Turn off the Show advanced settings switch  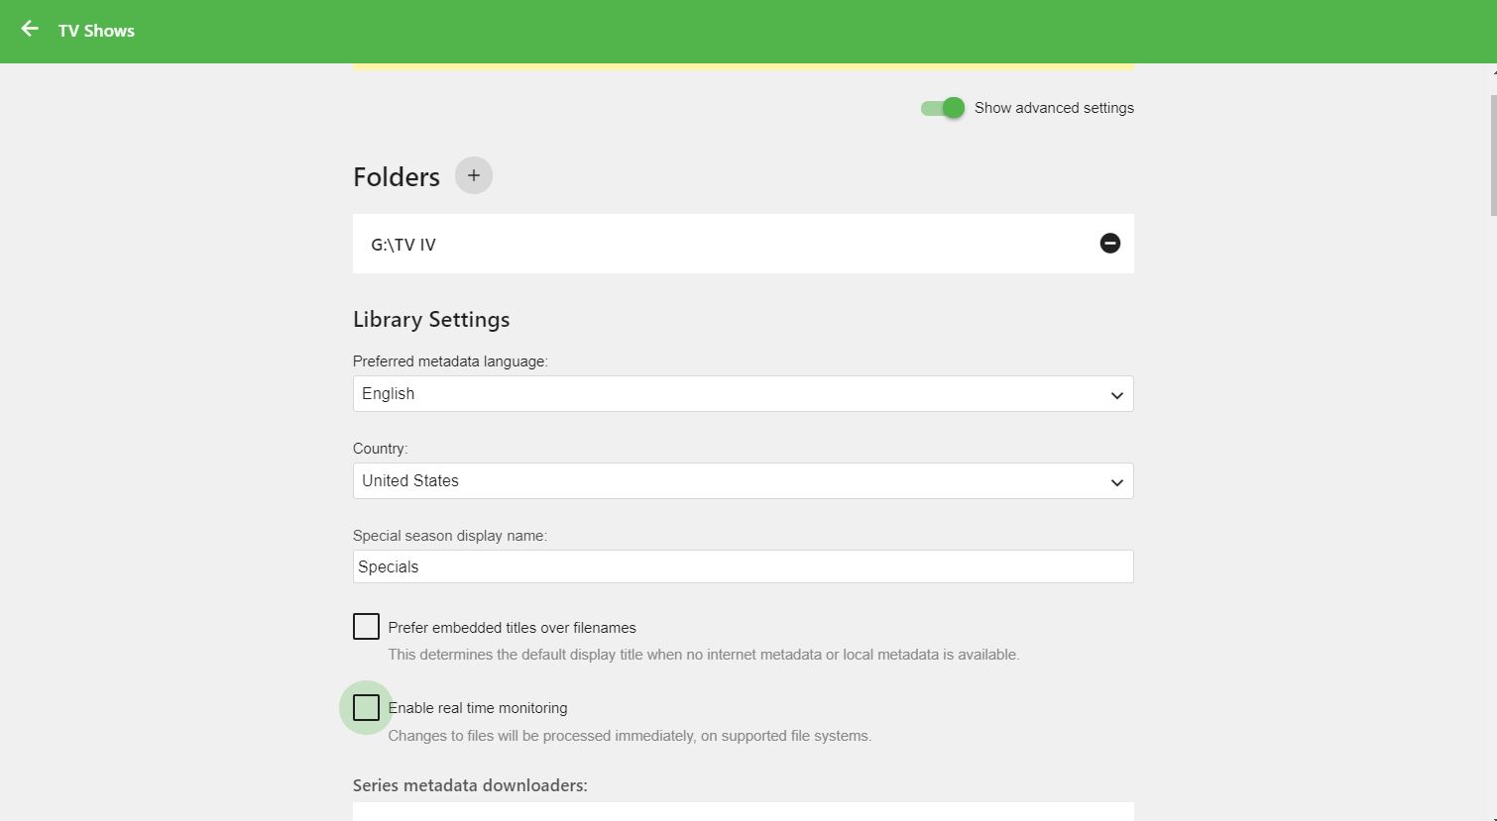[943, 108]
